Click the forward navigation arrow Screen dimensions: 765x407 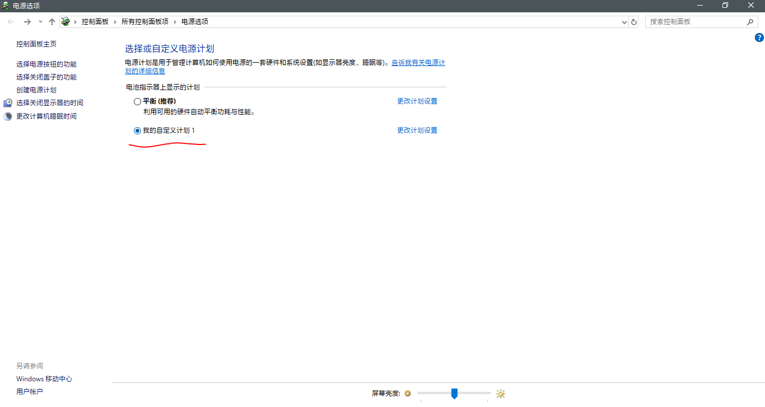[x=26, y=21]
